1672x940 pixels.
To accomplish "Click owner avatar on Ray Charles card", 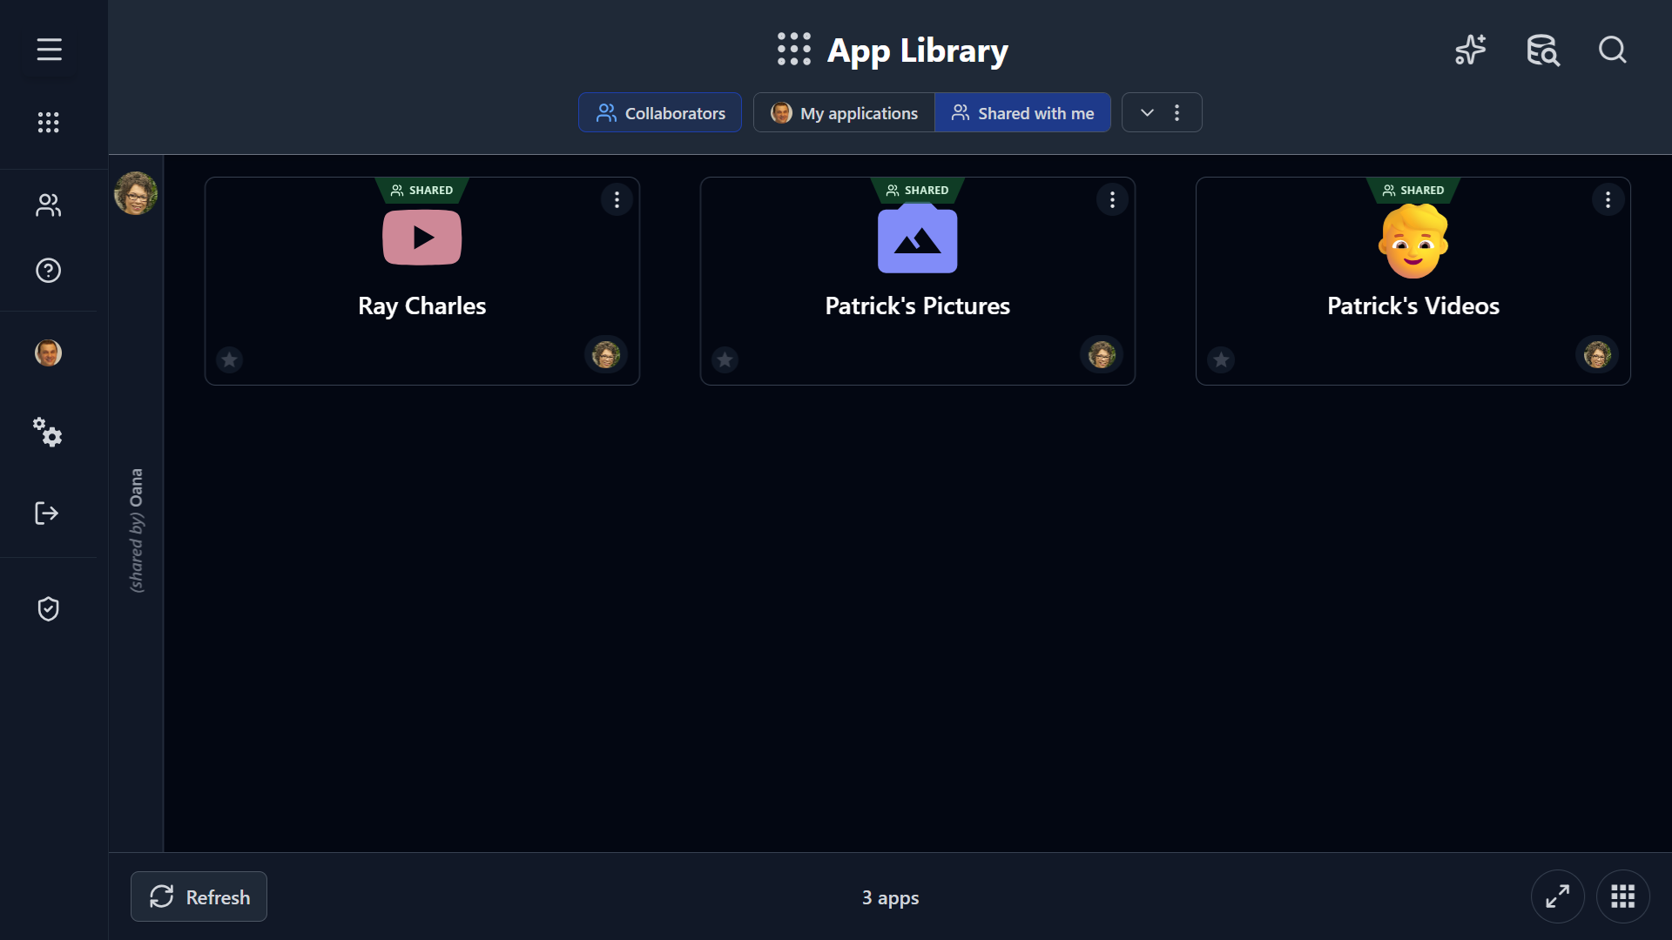I will point(606,354).
